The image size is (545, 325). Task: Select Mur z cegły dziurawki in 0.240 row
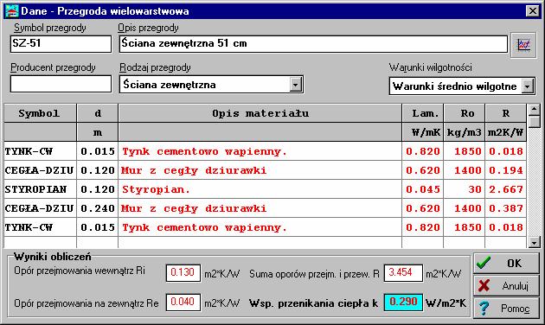pyautogui.click(x=260, y=208)
